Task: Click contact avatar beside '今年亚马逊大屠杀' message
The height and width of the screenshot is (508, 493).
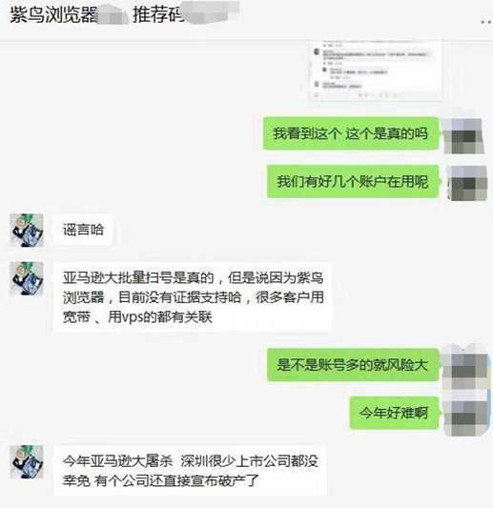Action: pyautogui.click(x=27, y=461)
